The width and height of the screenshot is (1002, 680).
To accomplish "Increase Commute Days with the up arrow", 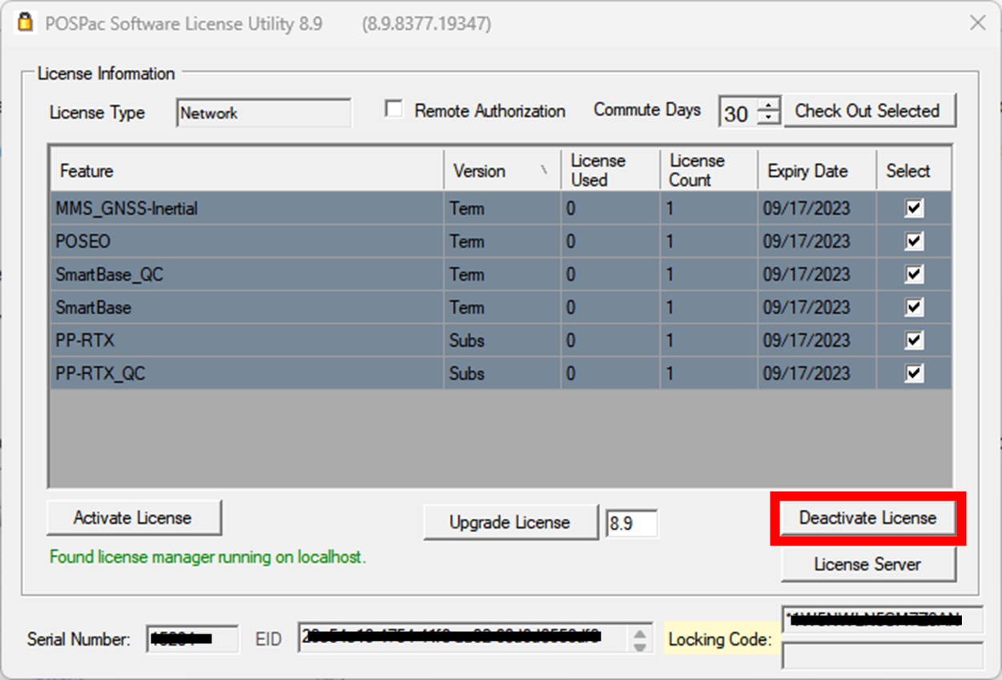I will pos(769,105).
